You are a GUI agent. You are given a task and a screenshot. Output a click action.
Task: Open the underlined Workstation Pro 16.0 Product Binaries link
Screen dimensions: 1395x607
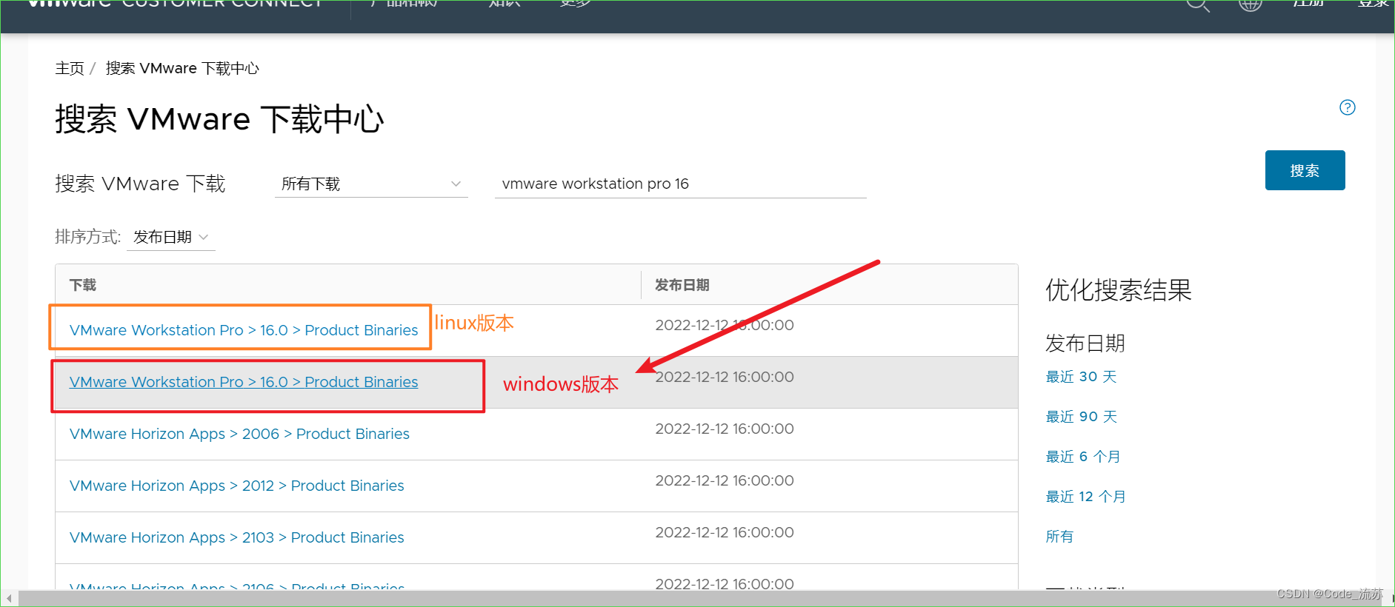pos(244,382)
